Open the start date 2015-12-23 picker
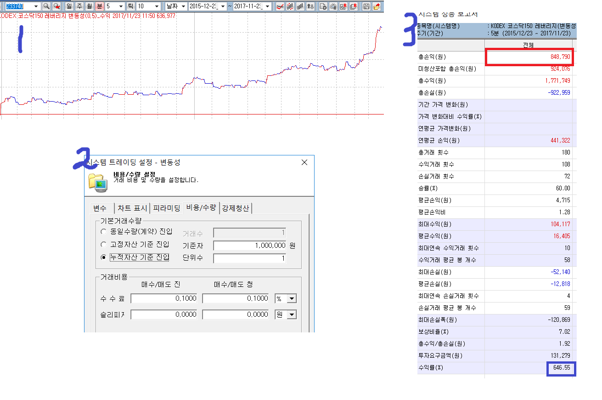The image size is (602, 400). 222,6
